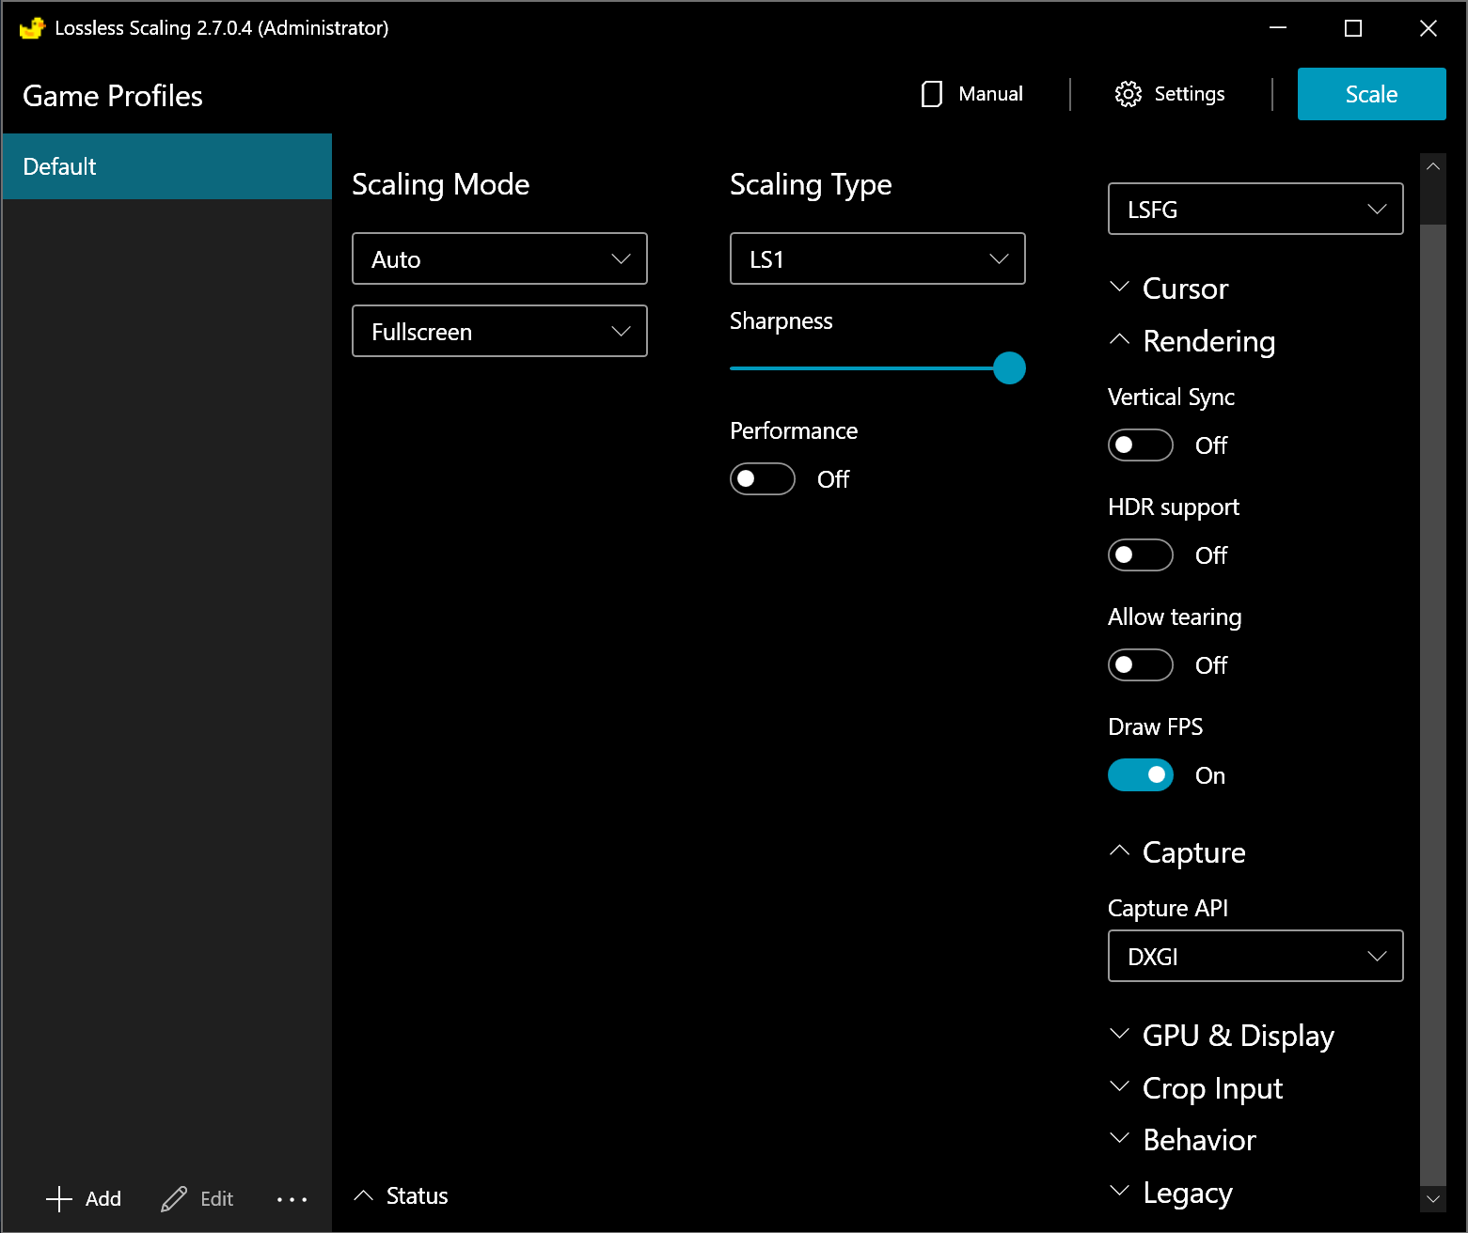Image resolution: width=1468 pixels, height=1233 pixels.
Task: Open the DXGI Capture API dropdown
Action: point(1255,956)
